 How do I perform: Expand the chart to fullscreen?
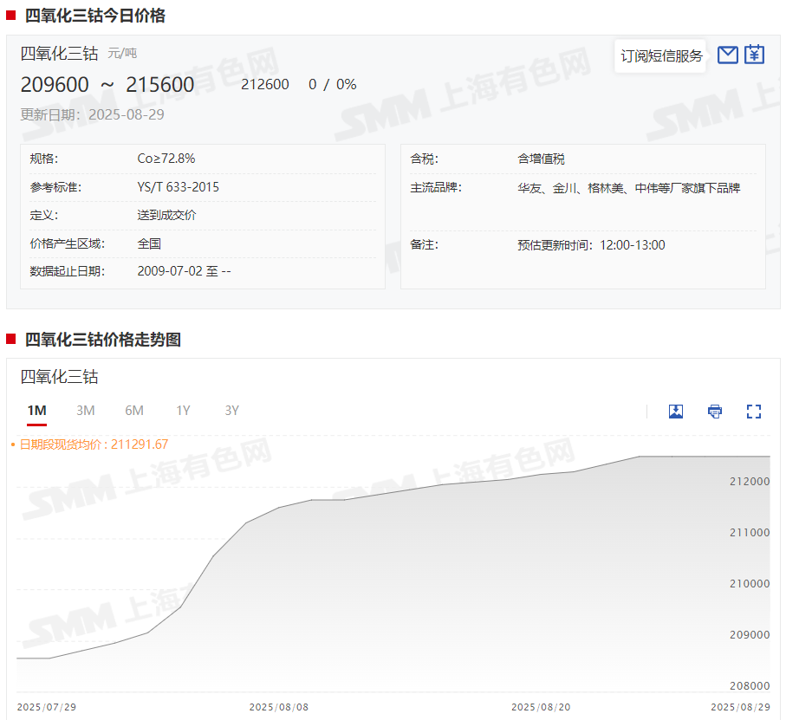click(x=754, y=412)
